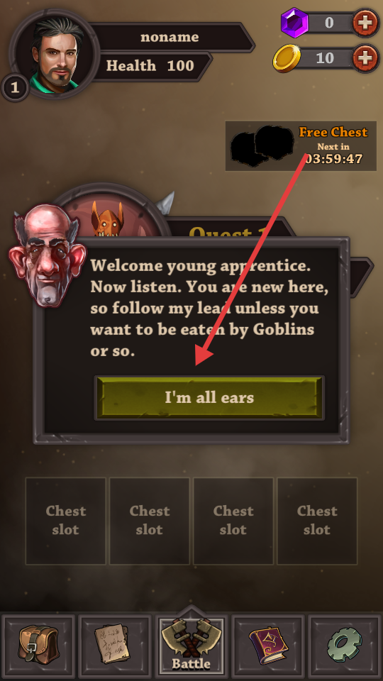Click the plus button beside purple gems

pyautogui.click(x=365, y=22)
